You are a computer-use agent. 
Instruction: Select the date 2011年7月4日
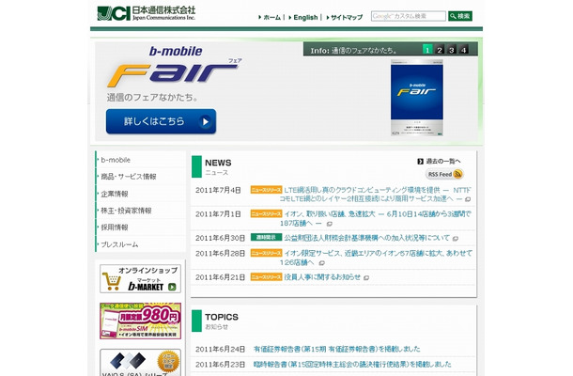218,190
